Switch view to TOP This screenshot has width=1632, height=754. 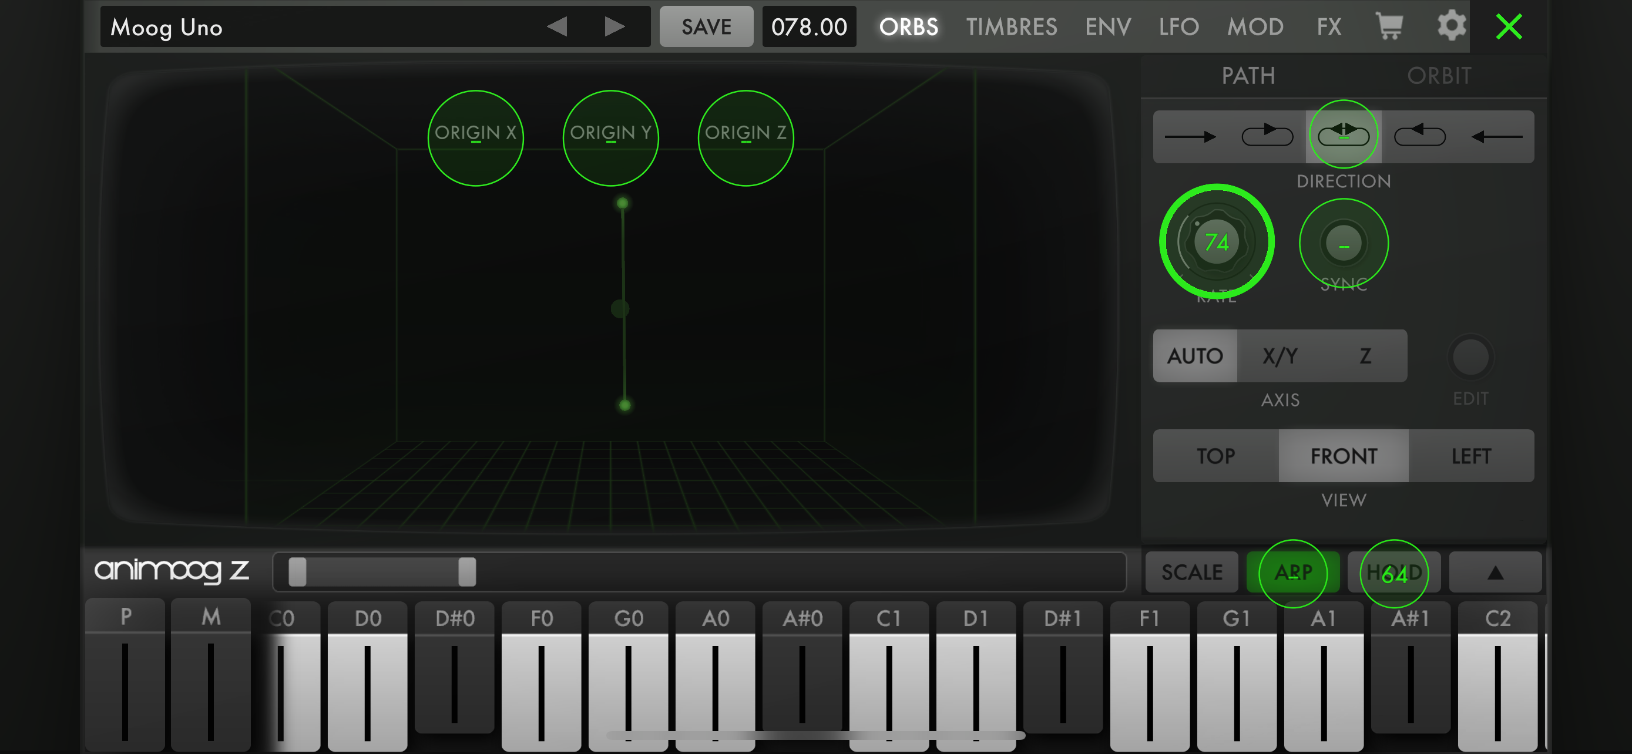point(1215,456)
